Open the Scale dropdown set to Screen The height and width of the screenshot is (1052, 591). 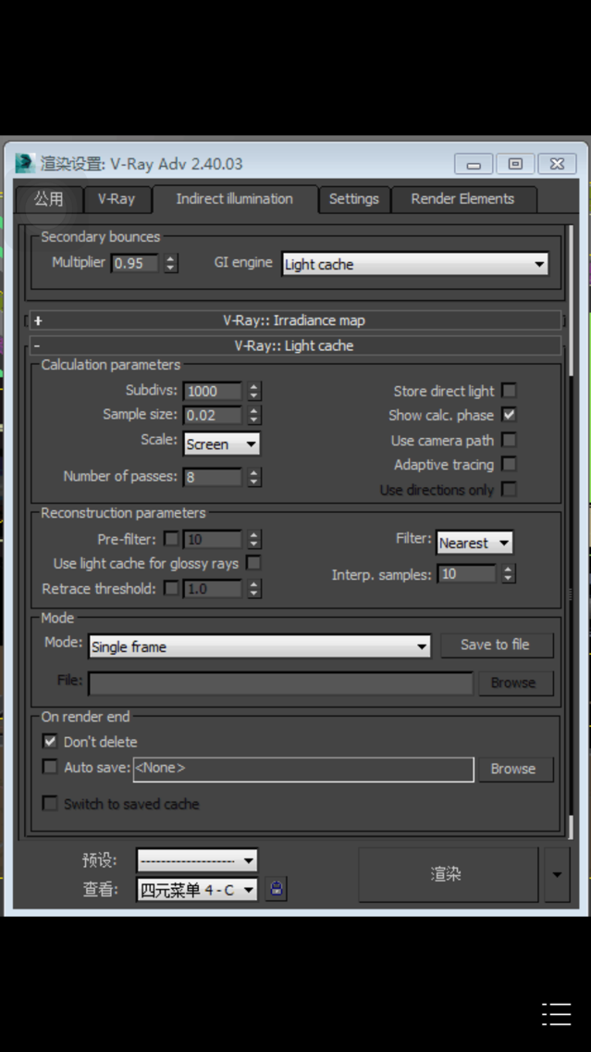click(x=221, y=444)
